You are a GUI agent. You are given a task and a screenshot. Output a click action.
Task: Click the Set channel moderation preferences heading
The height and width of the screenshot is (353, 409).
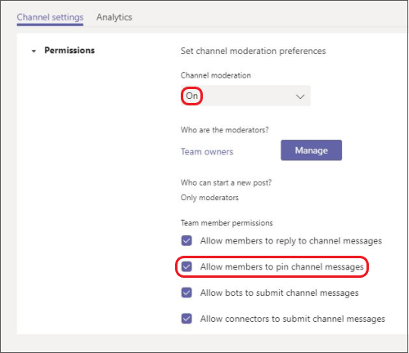pyautogui.click(x=254, y=51)
